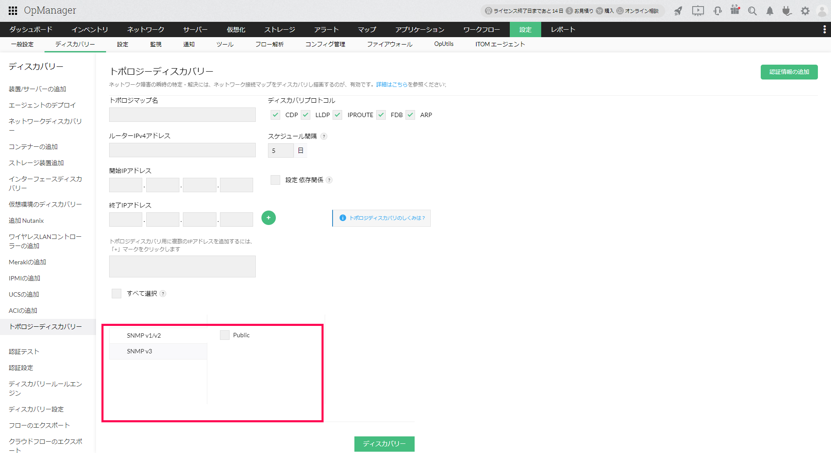Open the gear settings icon
The image size is (831, 453).
[805, 11]
